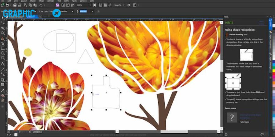Screen dimensions: 275x137
Task: Toggle full-screen preview icon
Action: click(x=94, y=5)
